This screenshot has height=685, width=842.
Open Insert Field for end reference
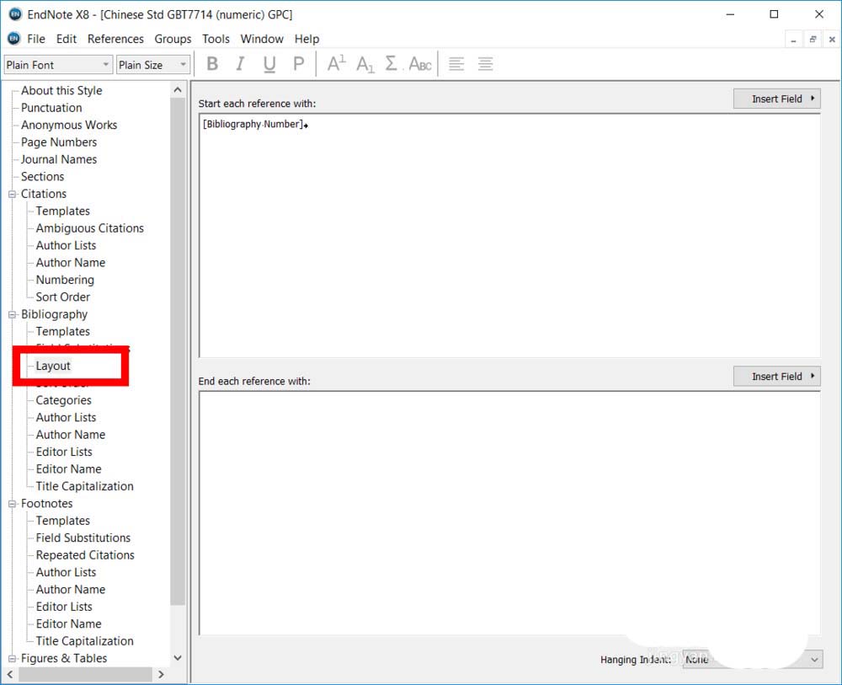click(x=776, y=376)
